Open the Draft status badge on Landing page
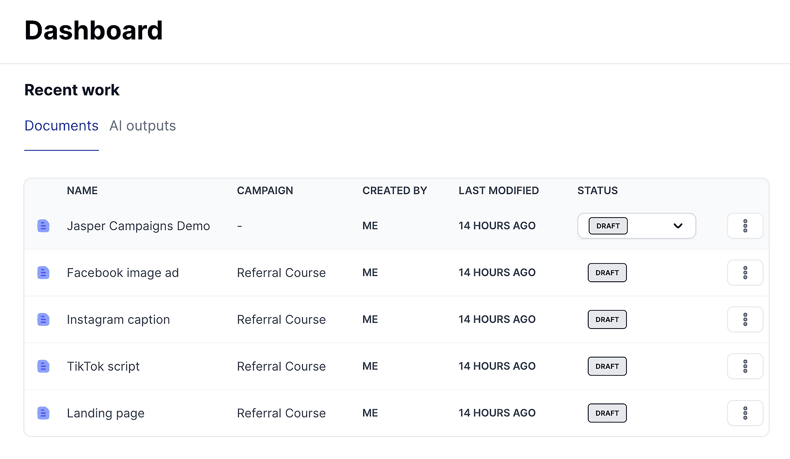The image size is (790, 459). pyautogui.click(x=607, y=413)
